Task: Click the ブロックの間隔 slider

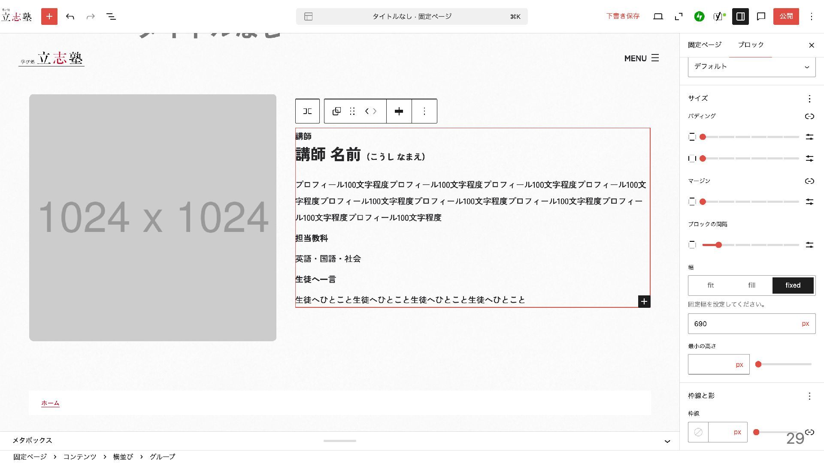Action: [750, 245]
